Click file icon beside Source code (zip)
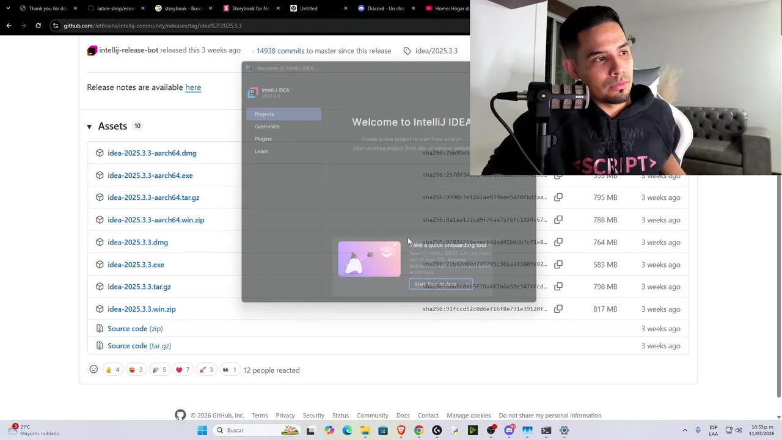 (100, 329)
